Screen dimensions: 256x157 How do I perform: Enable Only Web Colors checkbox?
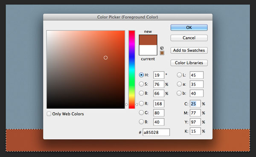[x=49, y=114]
